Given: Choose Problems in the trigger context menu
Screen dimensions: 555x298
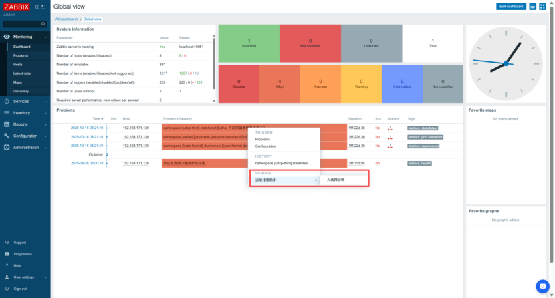Looking at the screenshot, I should (x=263, y=139).
